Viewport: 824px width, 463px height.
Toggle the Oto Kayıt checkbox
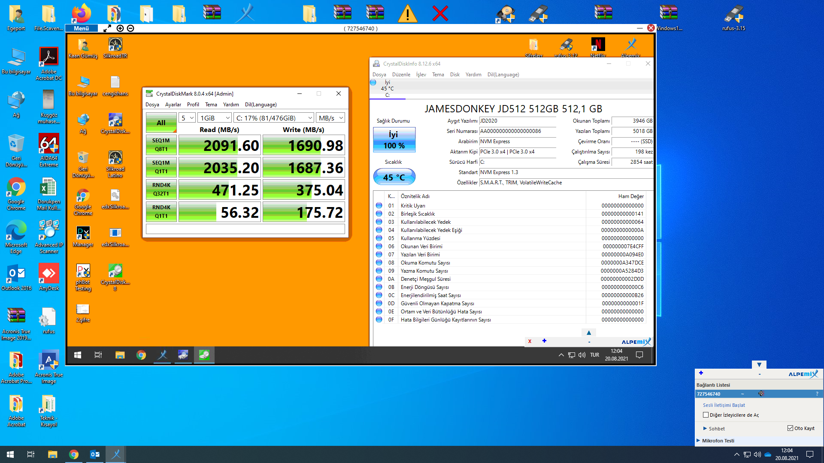[790, 428]
